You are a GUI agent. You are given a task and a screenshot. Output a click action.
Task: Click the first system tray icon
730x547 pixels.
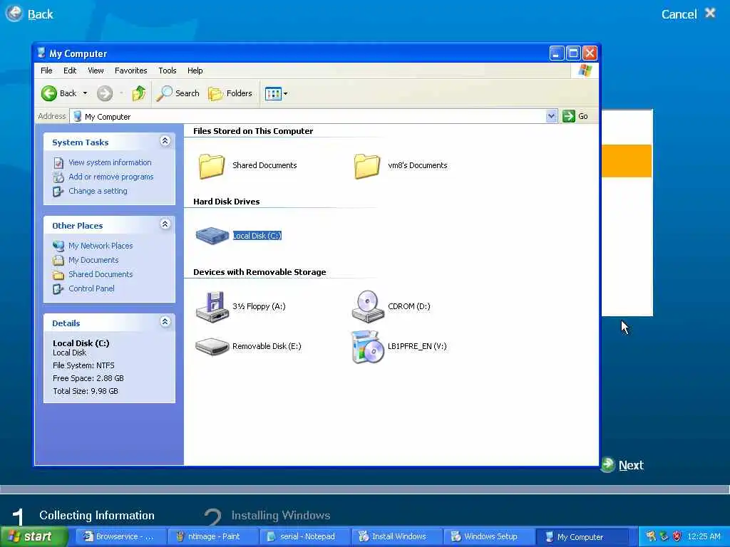pos(650,536)
